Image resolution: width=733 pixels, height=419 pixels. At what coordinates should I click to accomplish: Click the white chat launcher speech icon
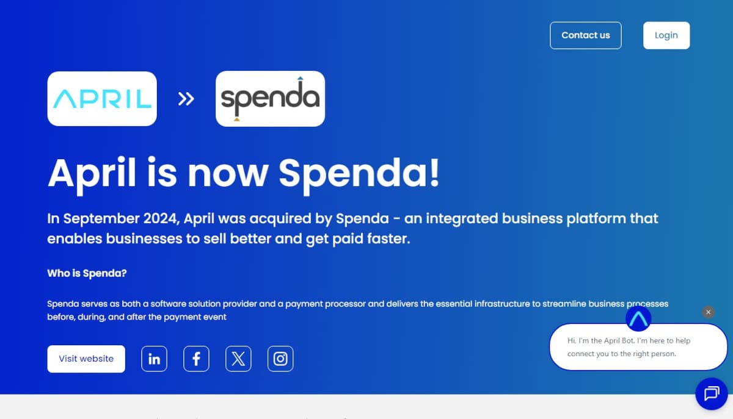[x=711, y=394]
